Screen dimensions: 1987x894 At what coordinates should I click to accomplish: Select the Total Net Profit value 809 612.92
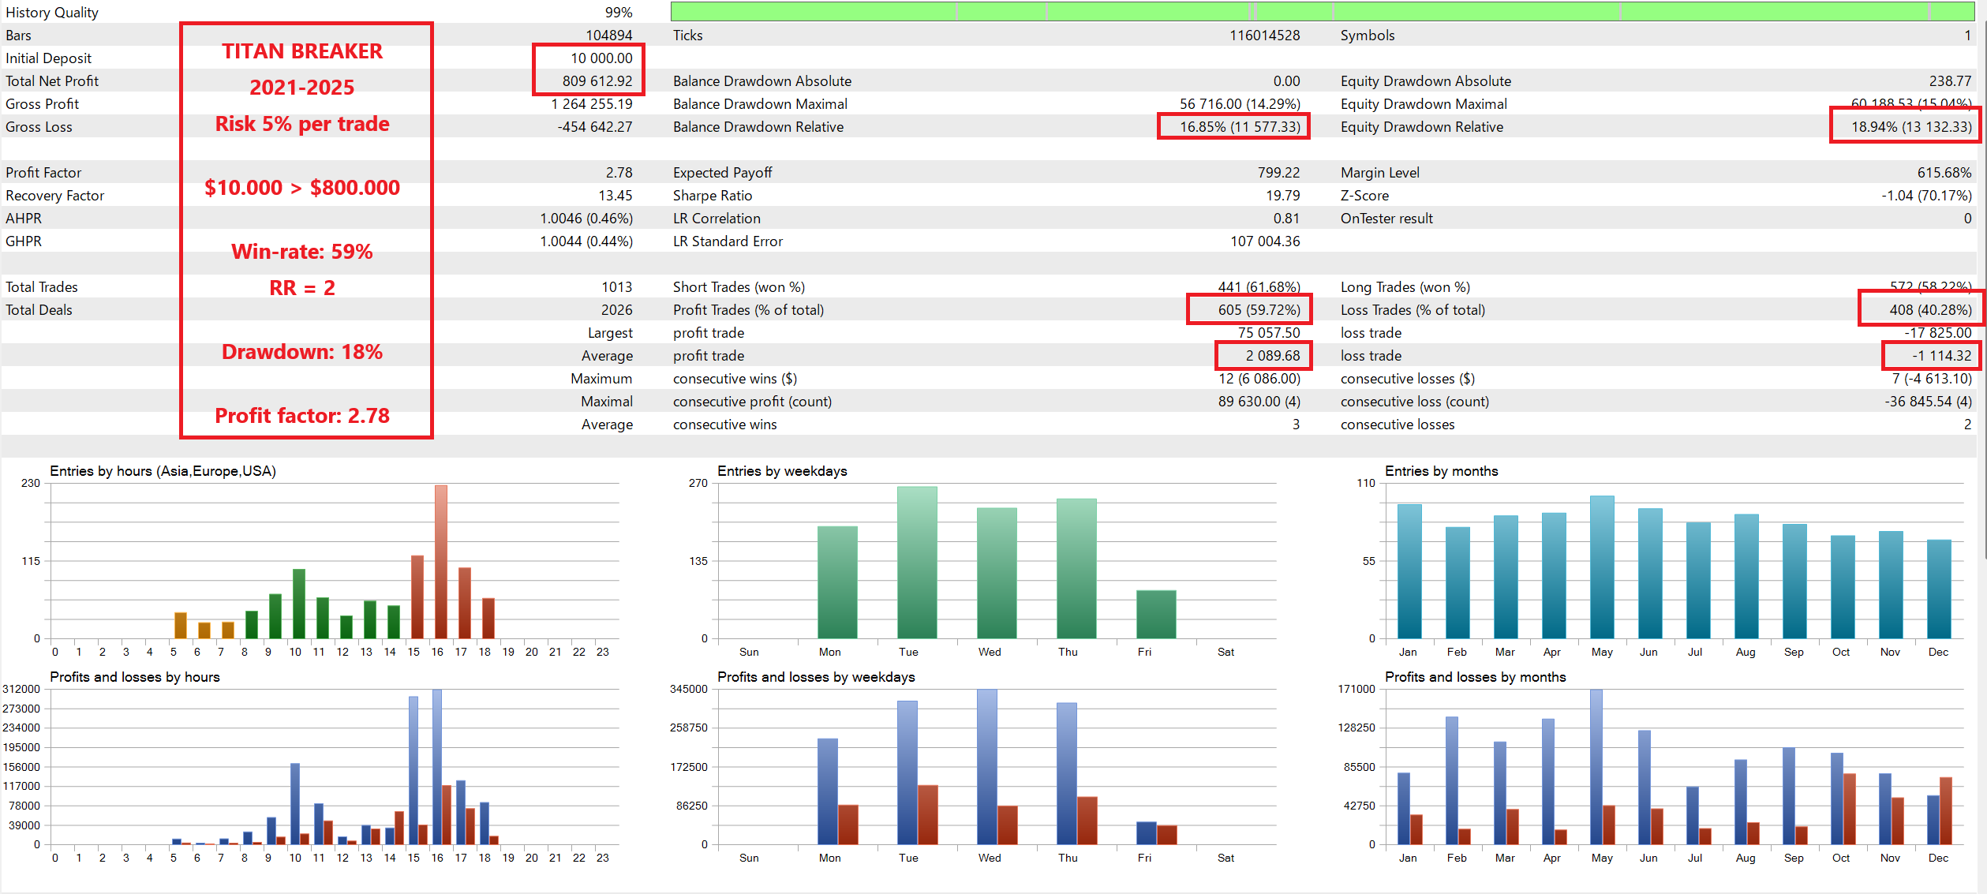pos(597,81)
